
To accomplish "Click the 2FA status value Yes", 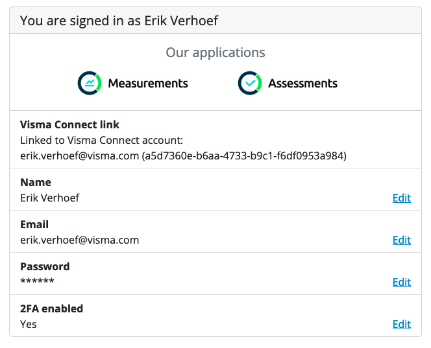I will coord(29,325).
